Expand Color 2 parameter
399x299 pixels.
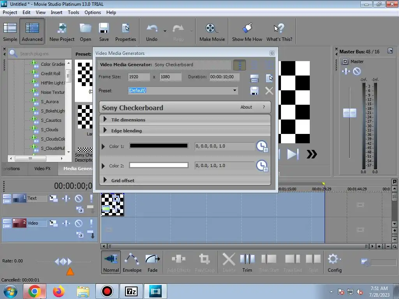click(x=103, y=166)
